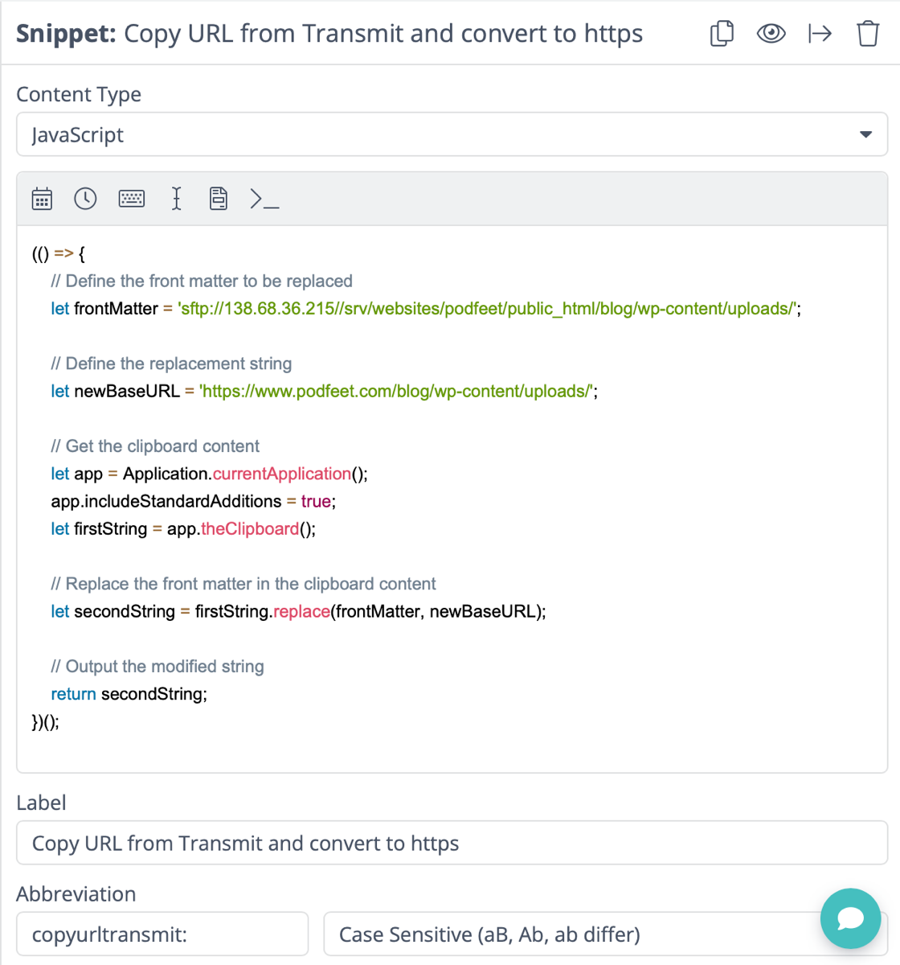Image resolution: width=900 pixels, height=965 pixels.
Task: Click the Content Type dropdown arrow
Action: click(865, 134)
